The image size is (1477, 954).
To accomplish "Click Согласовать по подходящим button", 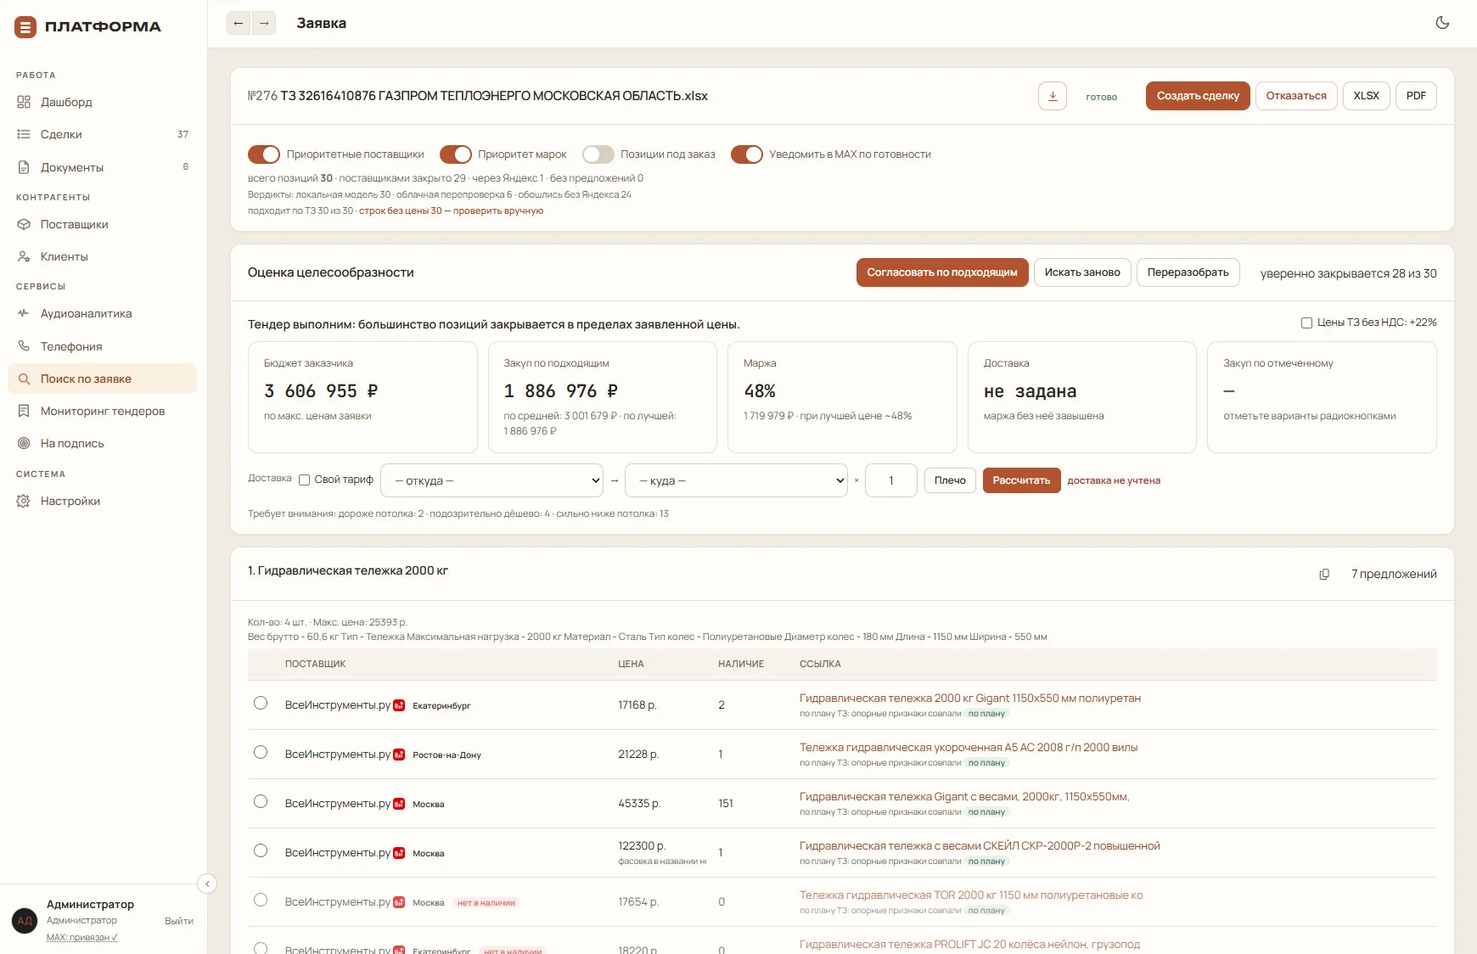I will (942, 272).
